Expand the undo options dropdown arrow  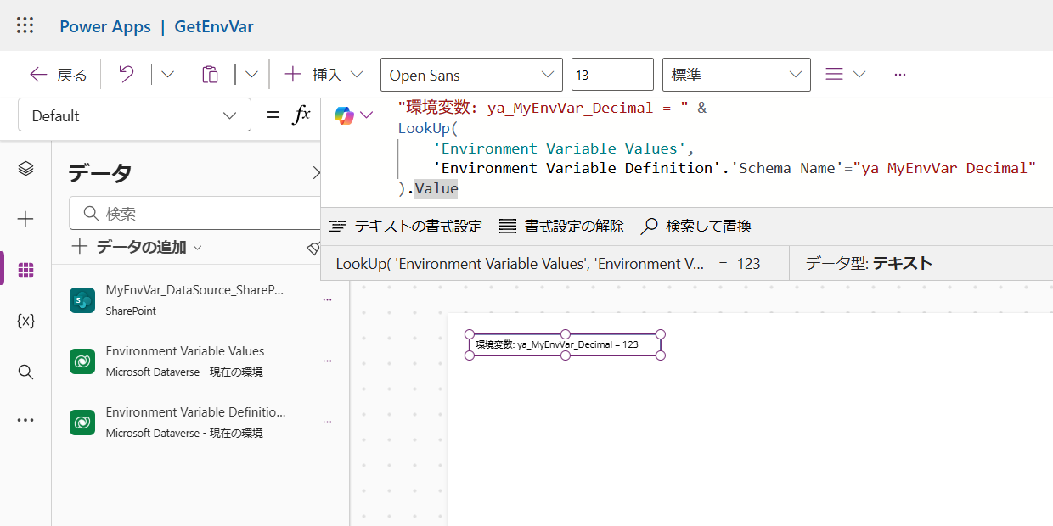pos(167,75)
